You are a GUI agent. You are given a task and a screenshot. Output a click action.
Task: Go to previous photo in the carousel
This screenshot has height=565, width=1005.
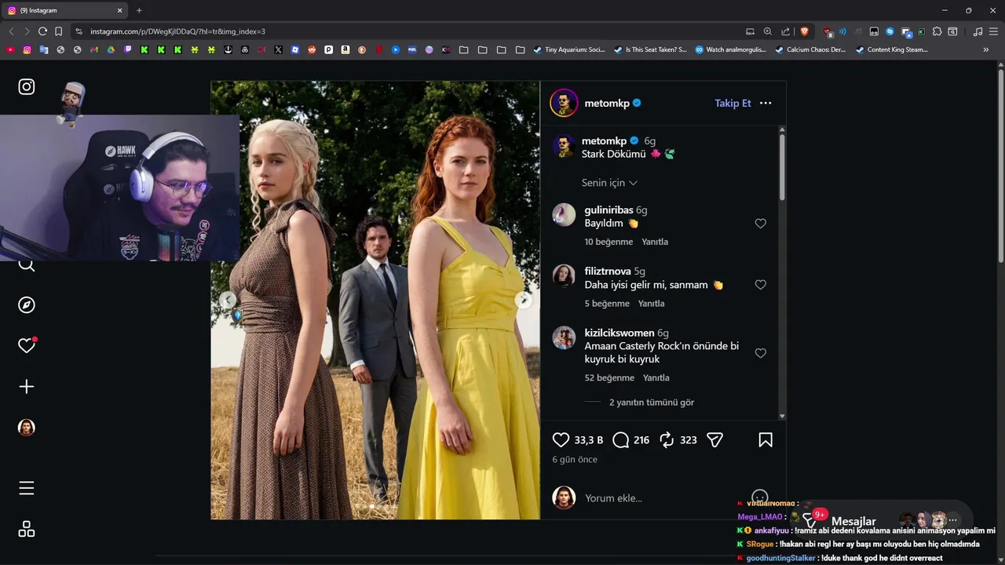click(228, 300)
